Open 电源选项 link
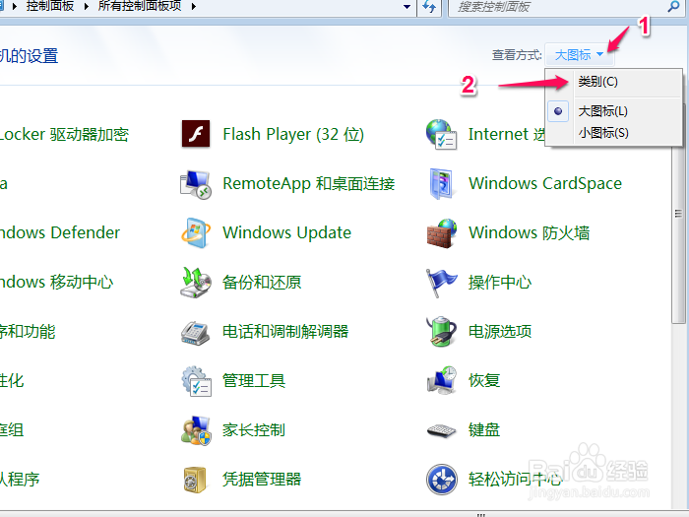 pyautogui.click(x=500, y=332)
